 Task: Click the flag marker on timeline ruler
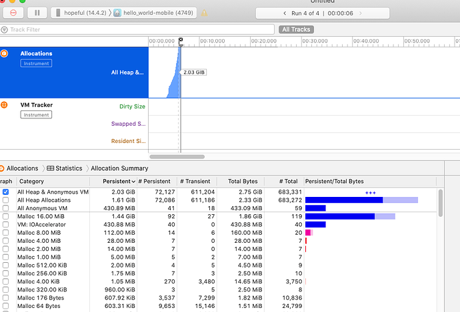click(x=181, y=40)
